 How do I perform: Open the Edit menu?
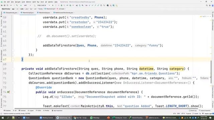click(x=8, y=2)
